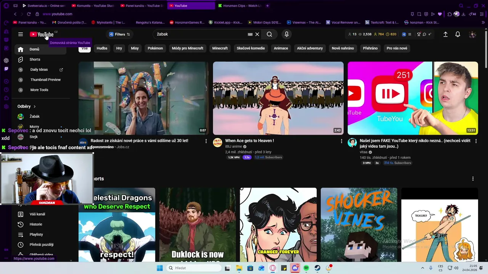Open ChatGPT icon in Opera sidebar
The height and width of the screenshot is (274, 488).
click(x=6, y=61)
